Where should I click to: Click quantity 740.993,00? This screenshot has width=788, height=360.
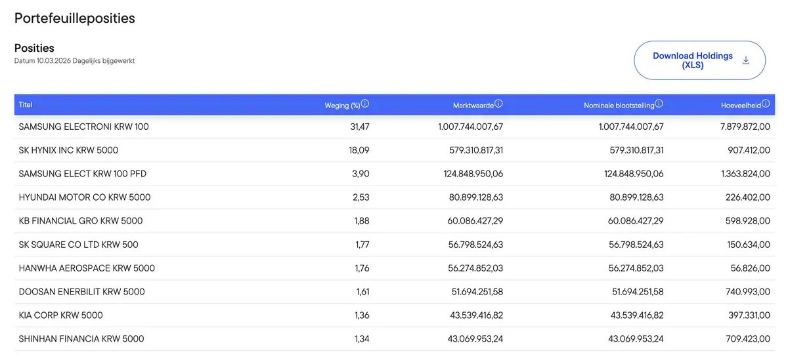point(749,292)
